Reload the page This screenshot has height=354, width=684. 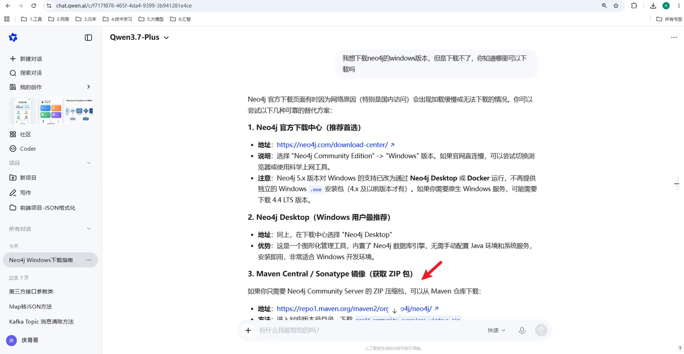pos(34,6)
